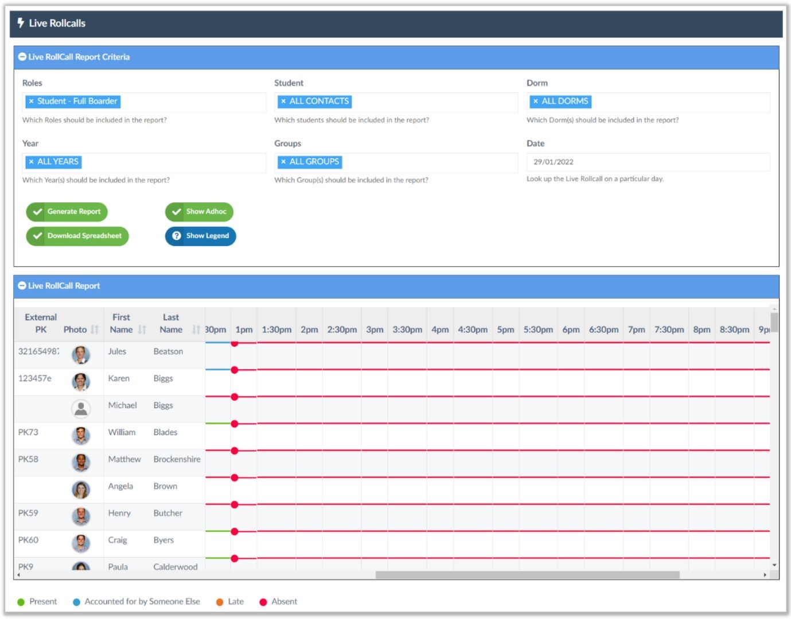Image resolution: width=791 pixels, height=619 pixels.
Task: Click the horizontal scrollbar of the report
Action: point(527,575)
